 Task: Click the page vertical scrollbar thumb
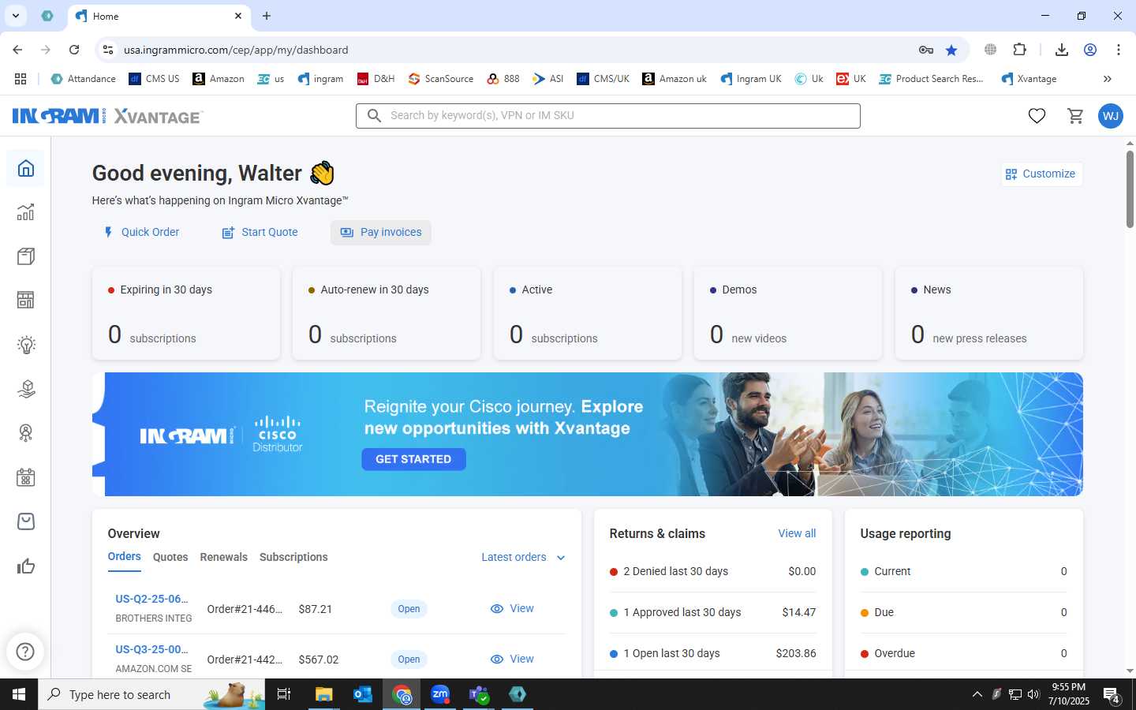click(x=1130, y=189)
